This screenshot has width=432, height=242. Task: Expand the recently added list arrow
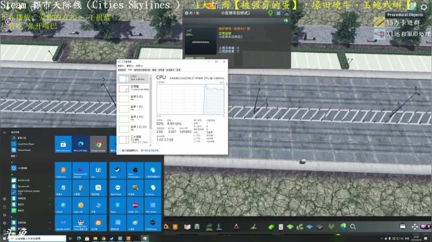pos(13,156)
